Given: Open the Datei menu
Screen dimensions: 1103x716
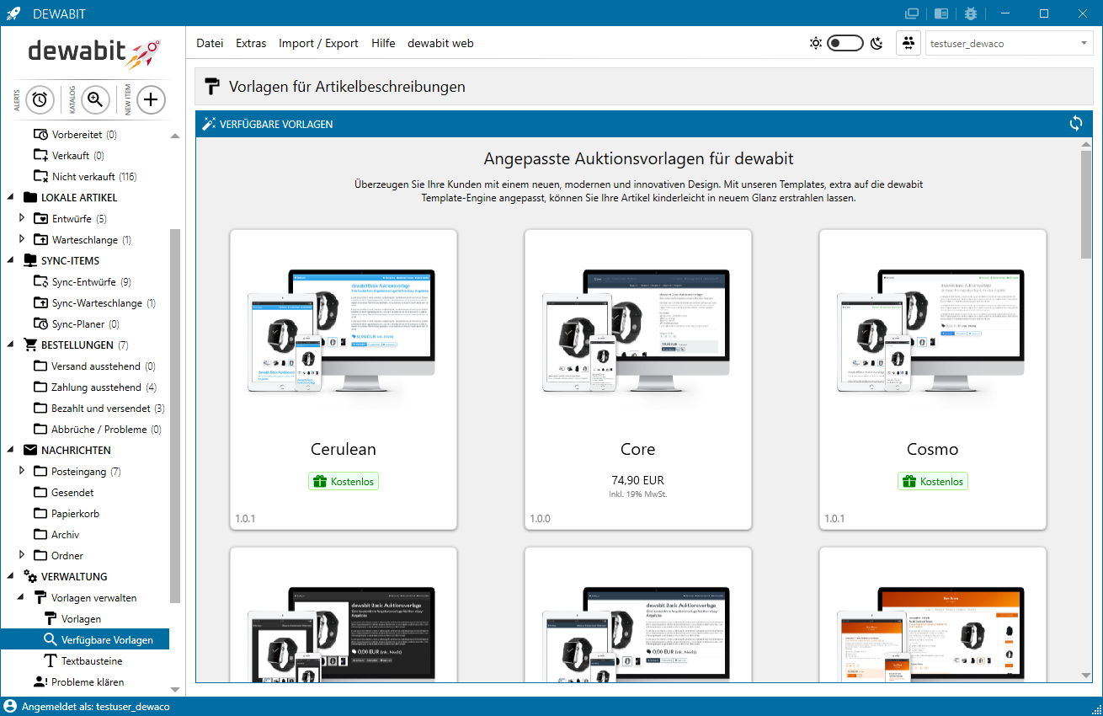Looking at the screenshot, I should coord(210,44).
